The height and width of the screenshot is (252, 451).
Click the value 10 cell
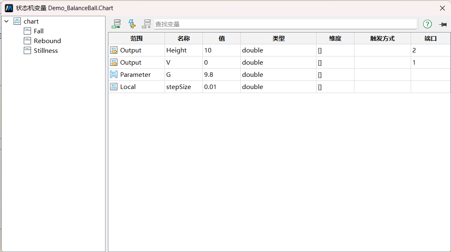(222, 50)
